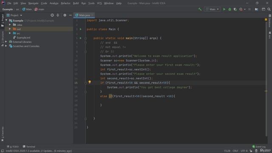Open the Favorites side tab
Viewport: 272px width, 153px height.
point(3,134)
